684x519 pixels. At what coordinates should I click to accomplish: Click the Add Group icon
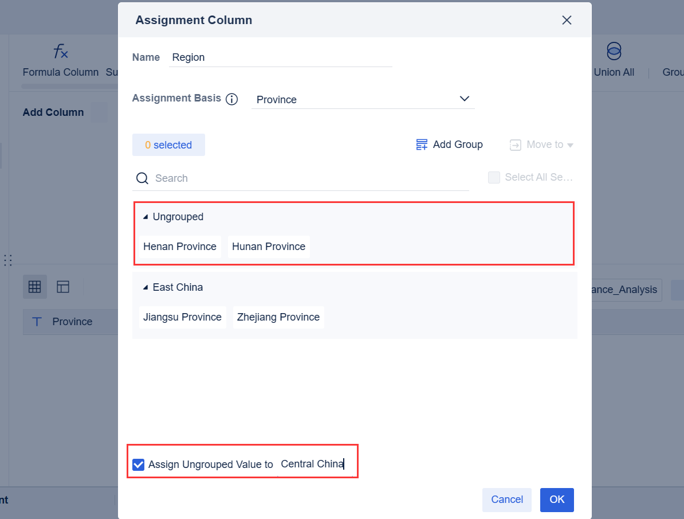tap(422, 145)
